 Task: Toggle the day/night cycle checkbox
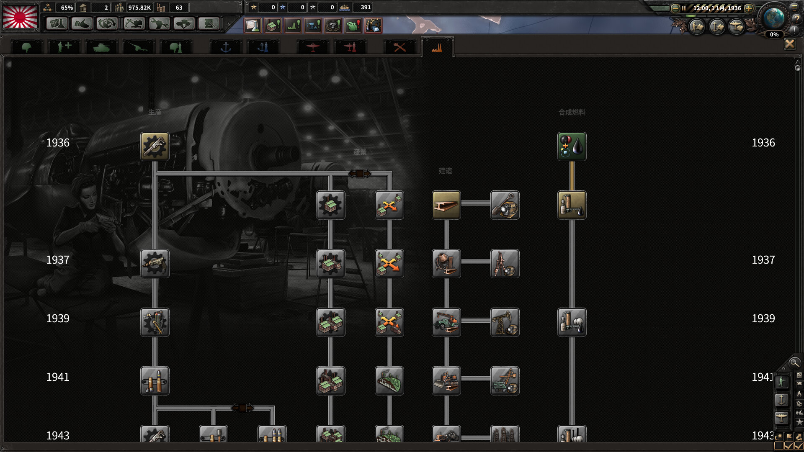[x=779, y=446]
